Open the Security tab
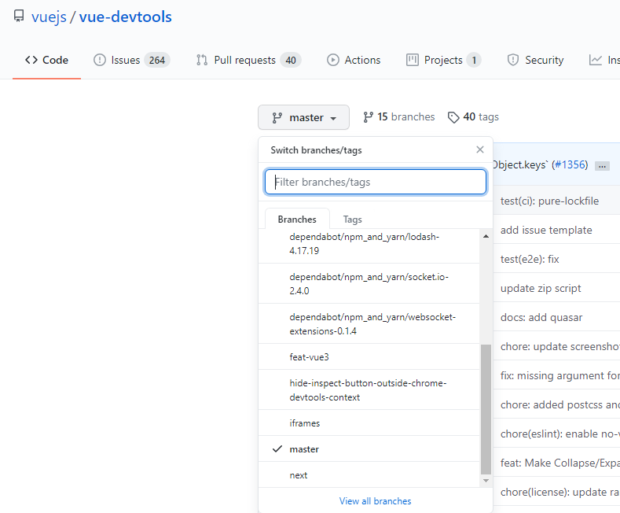Screen dimensions: 620x513 (x=536, y=60)
